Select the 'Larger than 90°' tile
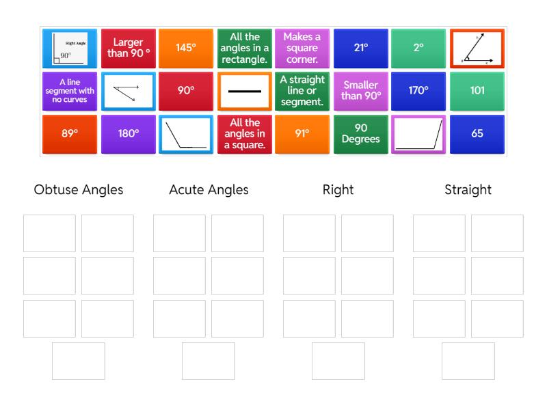The width and height of the screenshot is (547, 410). click(x=128, y=48)
